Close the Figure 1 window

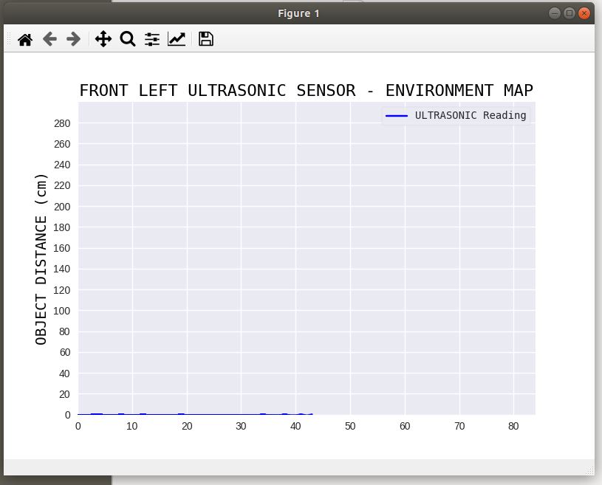584,13
